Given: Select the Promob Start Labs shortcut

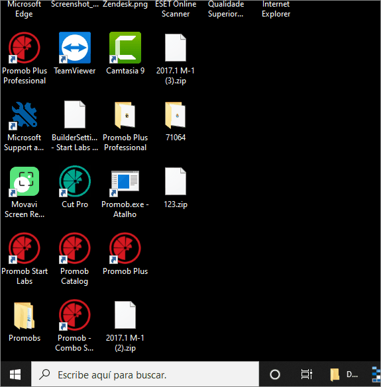Looking at the screenshot, I should click(25, 248).
